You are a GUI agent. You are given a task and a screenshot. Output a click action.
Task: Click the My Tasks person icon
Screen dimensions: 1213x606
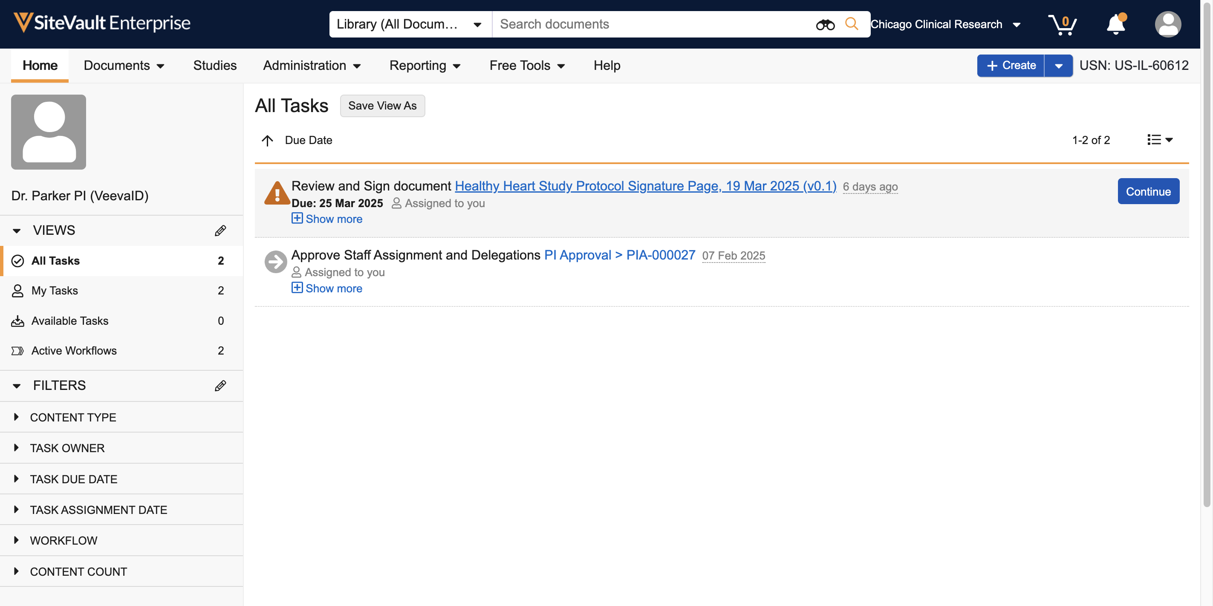coord(17,291)
